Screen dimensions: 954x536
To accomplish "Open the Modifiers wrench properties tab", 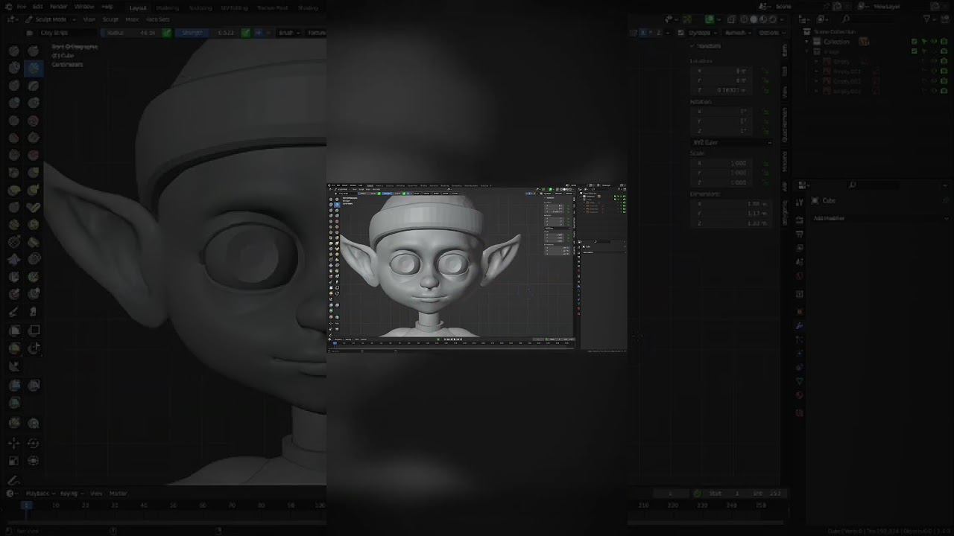I will click(800, 325).
